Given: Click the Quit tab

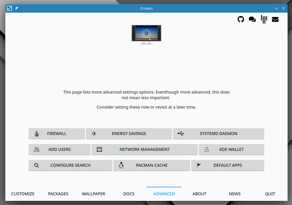Looking at the screenshot, I should 270,194.
